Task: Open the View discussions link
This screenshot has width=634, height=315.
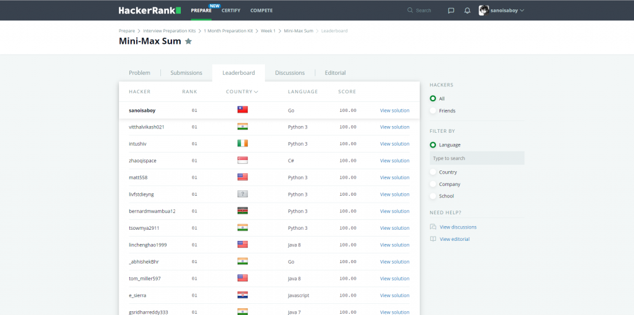Action: (x=458, y=227)
